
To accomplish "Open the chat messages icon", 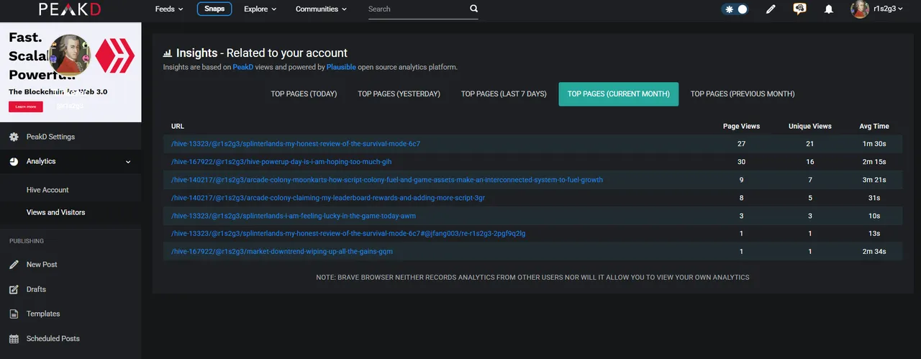I will pyautogui.click(x=799, y=9).
